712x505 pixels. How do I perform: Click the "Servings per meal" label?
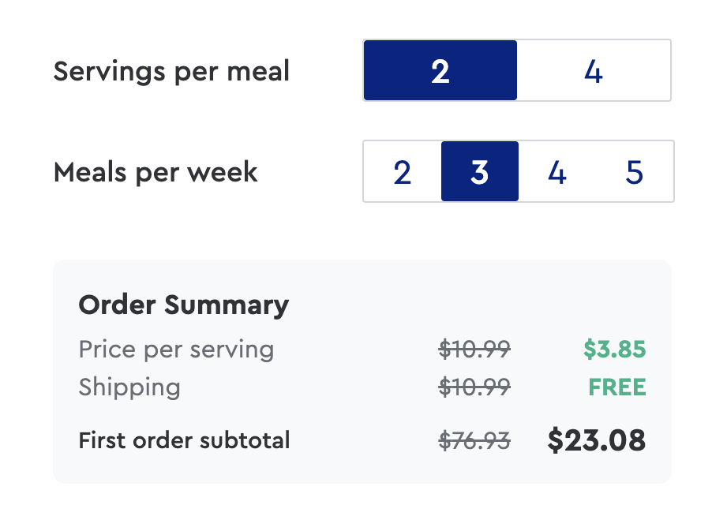(x=171, y=72)
